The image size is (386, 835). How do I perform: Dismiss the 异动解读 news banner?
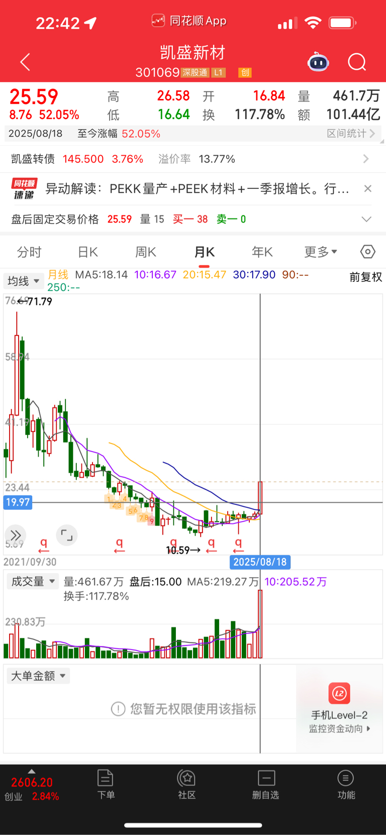coord(368,188)
